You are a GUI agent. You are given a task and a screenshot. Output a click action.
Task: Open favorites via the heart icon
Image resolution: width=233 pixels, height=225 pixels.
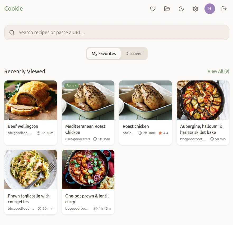153,9
